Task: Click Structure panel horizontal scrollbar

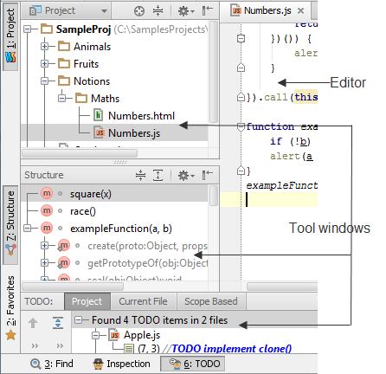Action: [x=73, y=287]
